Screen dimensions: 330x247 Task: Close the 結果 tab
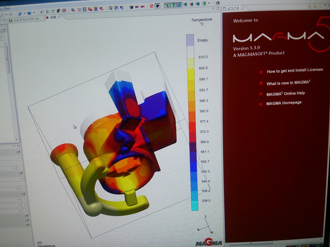59,17
